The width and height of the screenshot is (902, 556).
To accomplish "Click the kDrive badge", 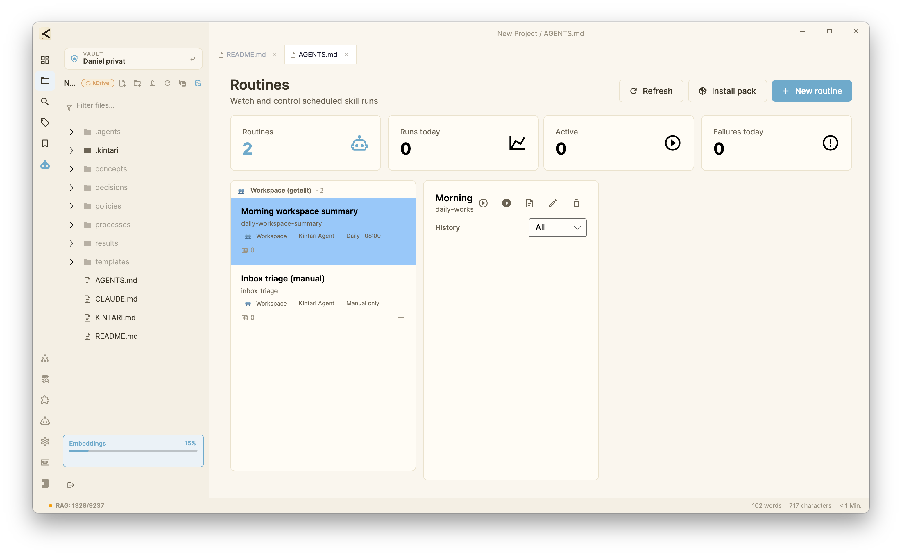I will (x=97, y=83).
